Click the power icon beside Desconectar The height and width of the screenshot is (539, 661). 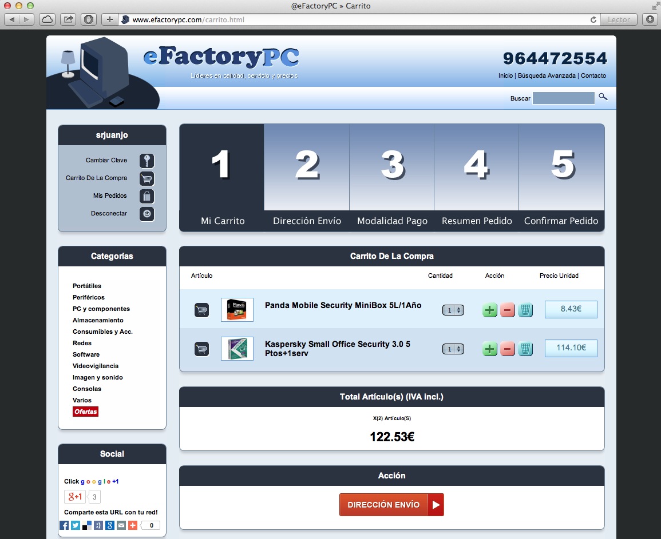click(147, 214)
